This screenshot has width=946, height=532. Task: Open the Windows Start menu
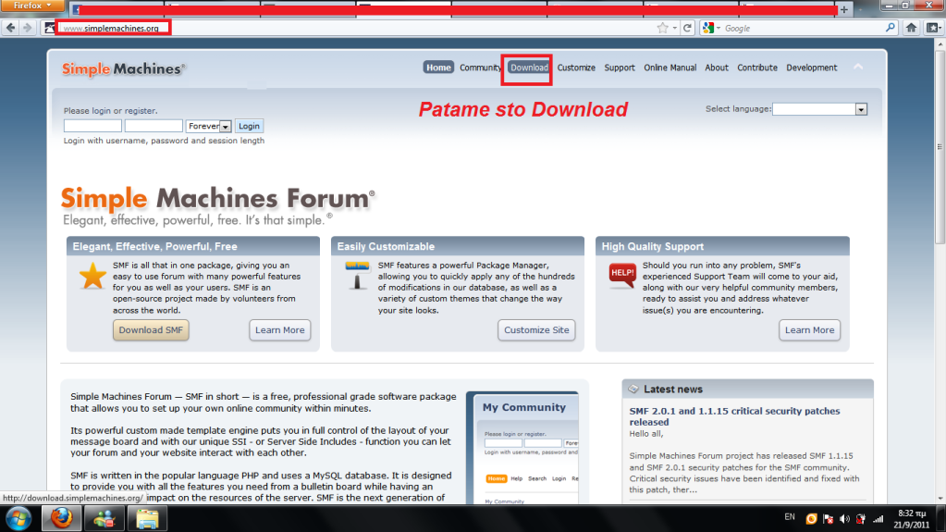coord(18,518)
